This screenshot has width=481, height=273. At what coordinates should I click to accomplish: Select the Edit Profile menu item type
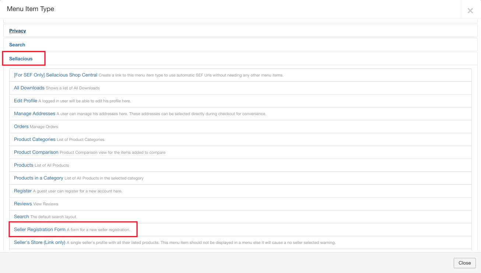point(25,101)
